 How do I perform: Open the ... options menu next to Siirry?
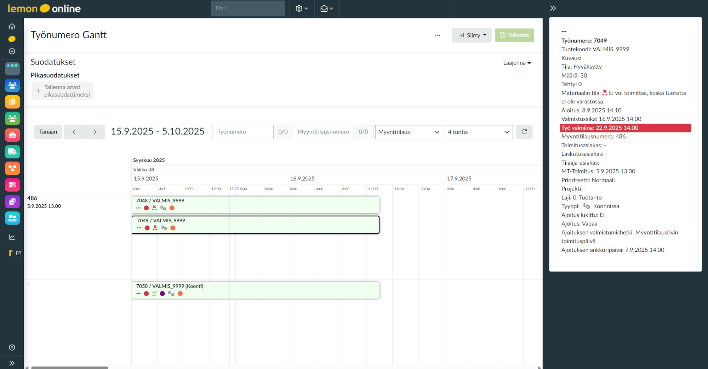point(438,35)
